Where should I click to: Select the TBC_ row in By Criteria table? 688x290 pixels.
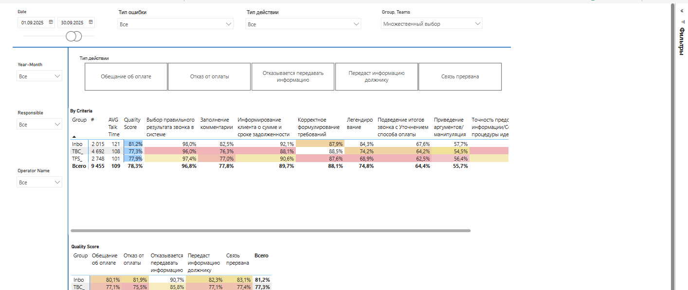coord(78,151)
